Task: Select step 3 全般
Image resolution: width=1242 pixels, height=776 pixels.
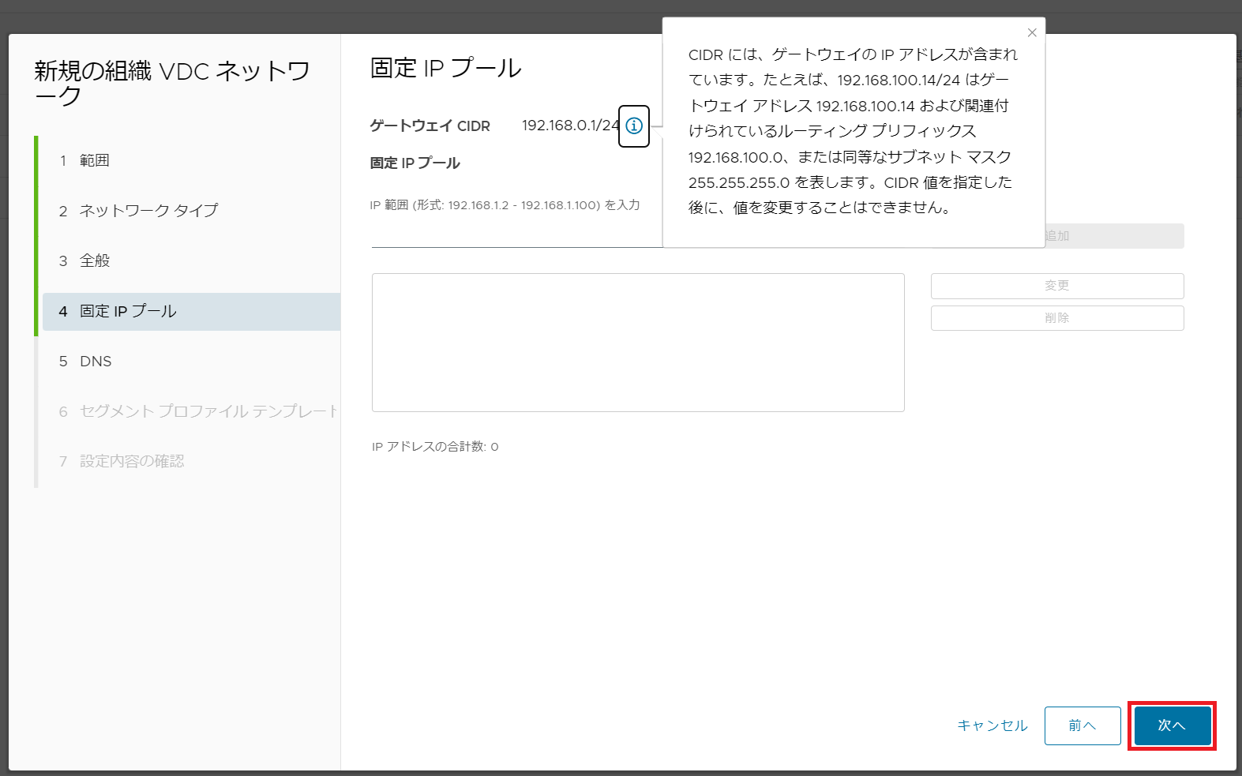Action: point(191,261)
